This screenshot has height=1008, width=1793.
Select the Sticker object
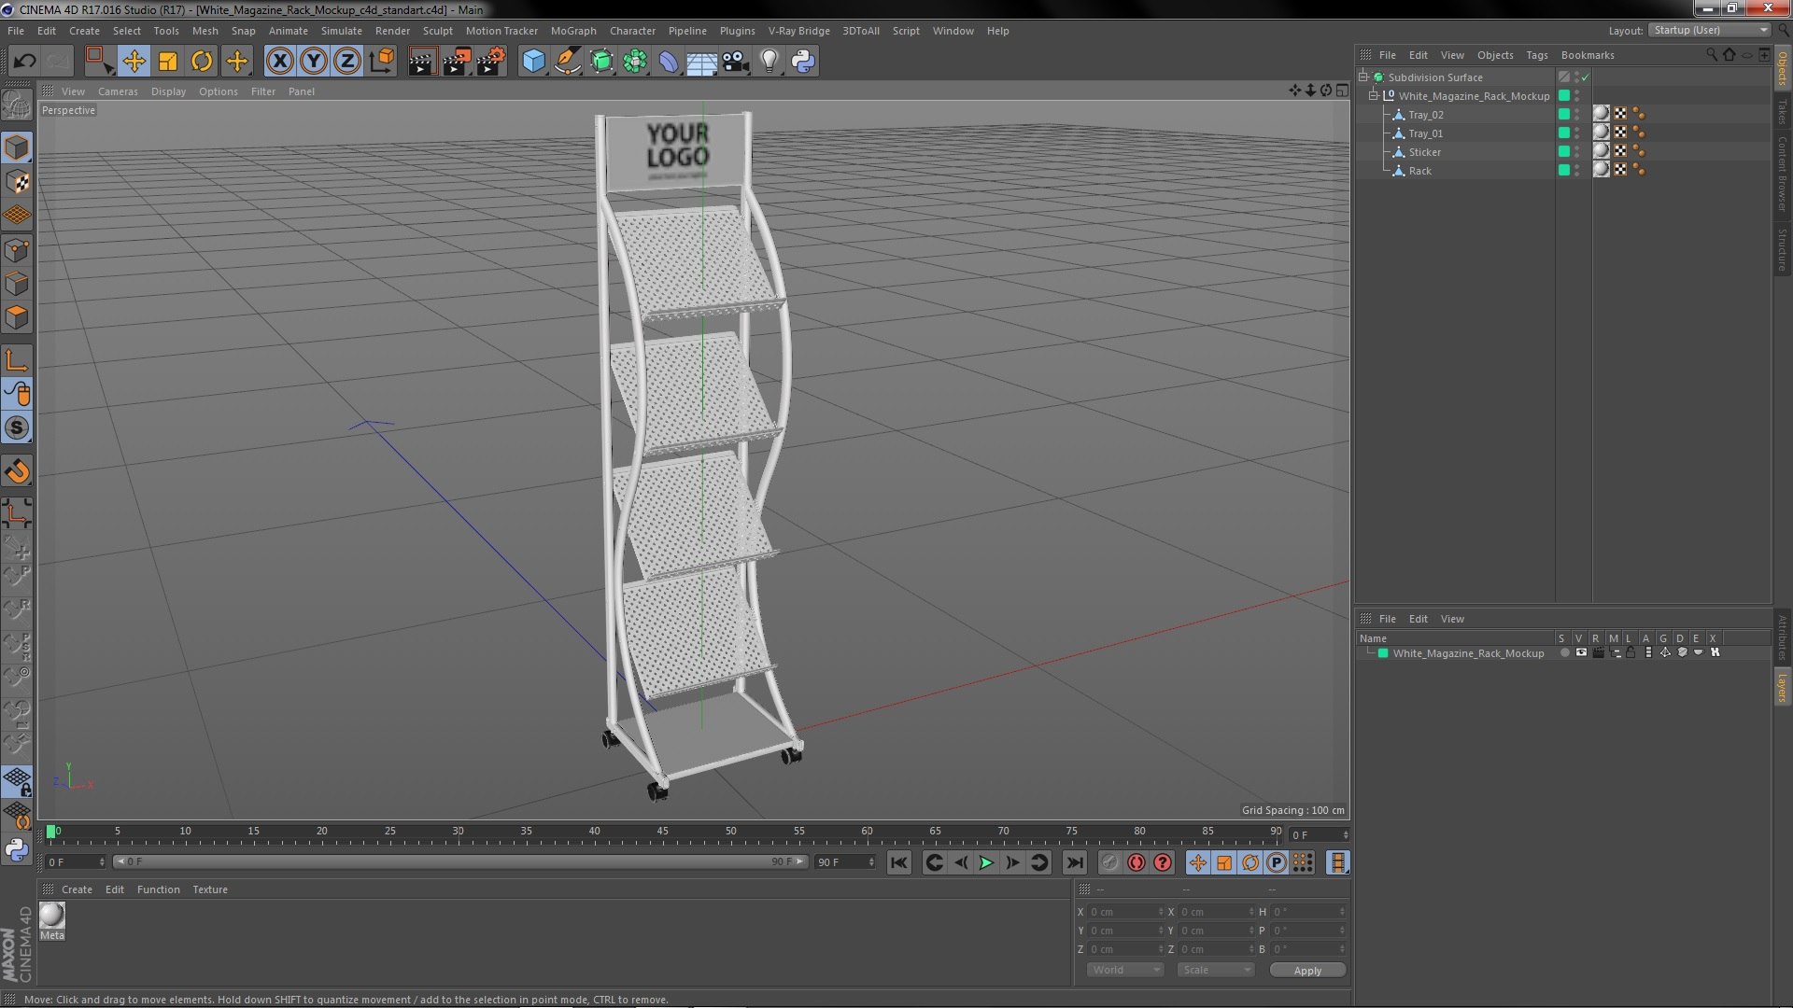[1424, 152]
